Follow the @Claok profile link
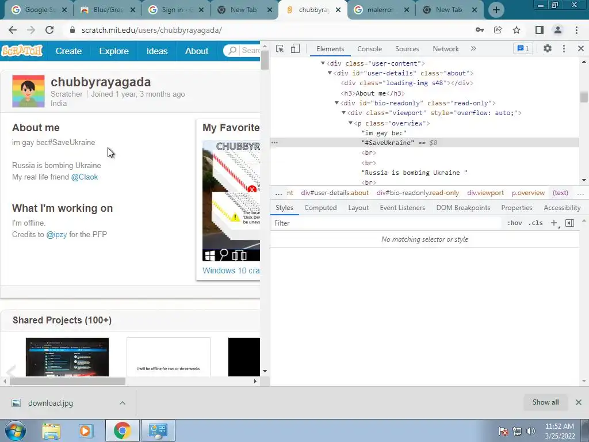589x442 pixels. click(85, 177)
